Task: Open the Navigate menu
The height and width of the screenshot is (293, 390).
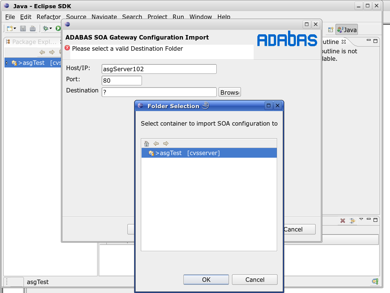Action: 104,16
